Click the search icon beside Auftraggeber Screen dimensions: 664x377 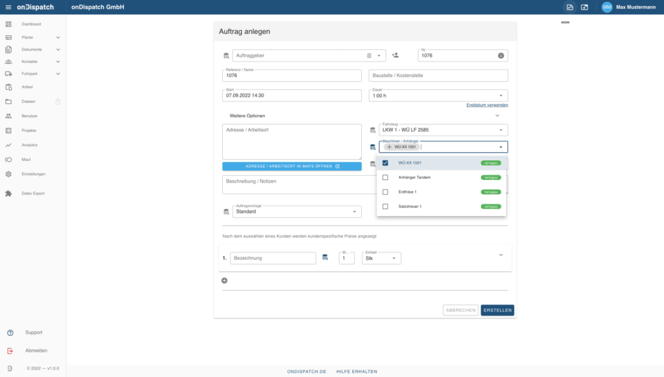click(x=226, y=56)
